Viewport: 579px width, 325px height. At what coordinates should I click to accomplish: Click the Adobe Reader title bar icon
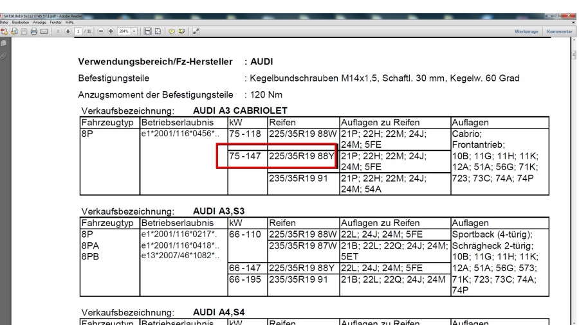pos(1,16)
